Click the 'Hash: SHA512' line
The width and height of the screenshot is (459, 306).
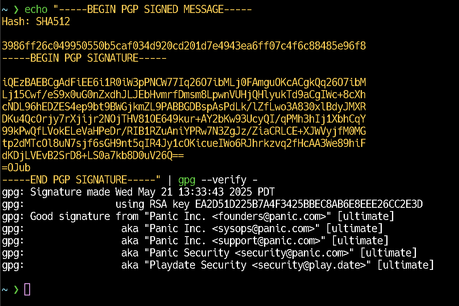point(36,22)
